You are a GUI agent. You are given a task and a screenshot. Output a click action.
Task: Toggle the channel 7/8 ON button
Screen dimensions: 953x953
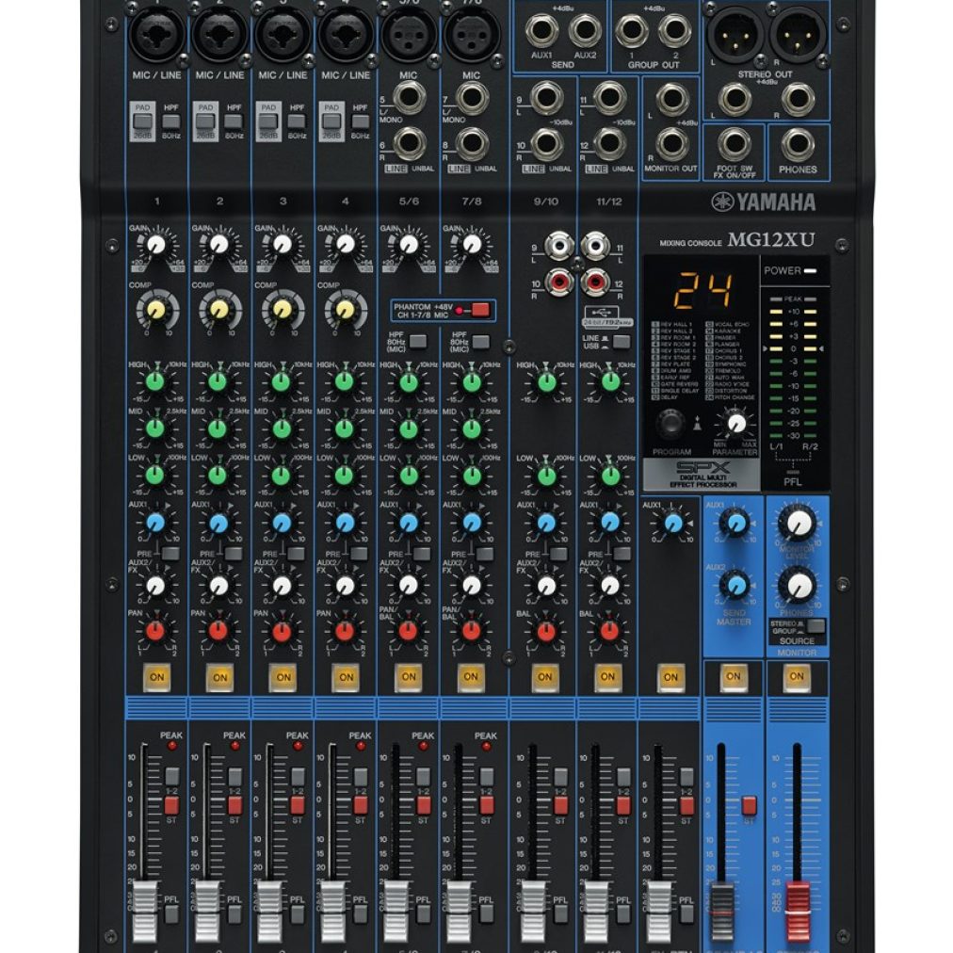[x=471, y=676]
